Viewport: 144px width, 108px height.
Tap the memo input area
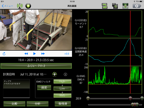click(x=16, y=88)
